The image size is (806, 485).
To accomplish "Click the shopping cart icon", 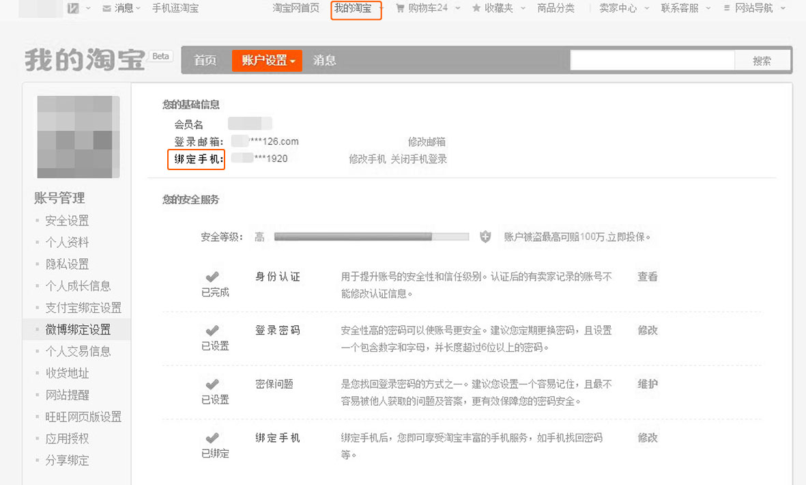I will point(400,8).
